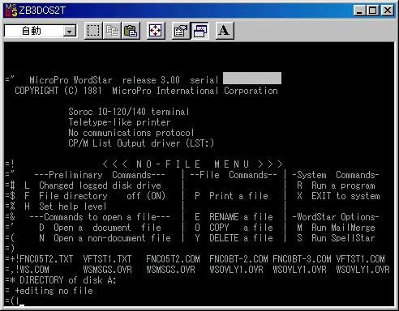Click 'release 3.00' text
This screenshot has height=311, width=399.
coord(151,80)
